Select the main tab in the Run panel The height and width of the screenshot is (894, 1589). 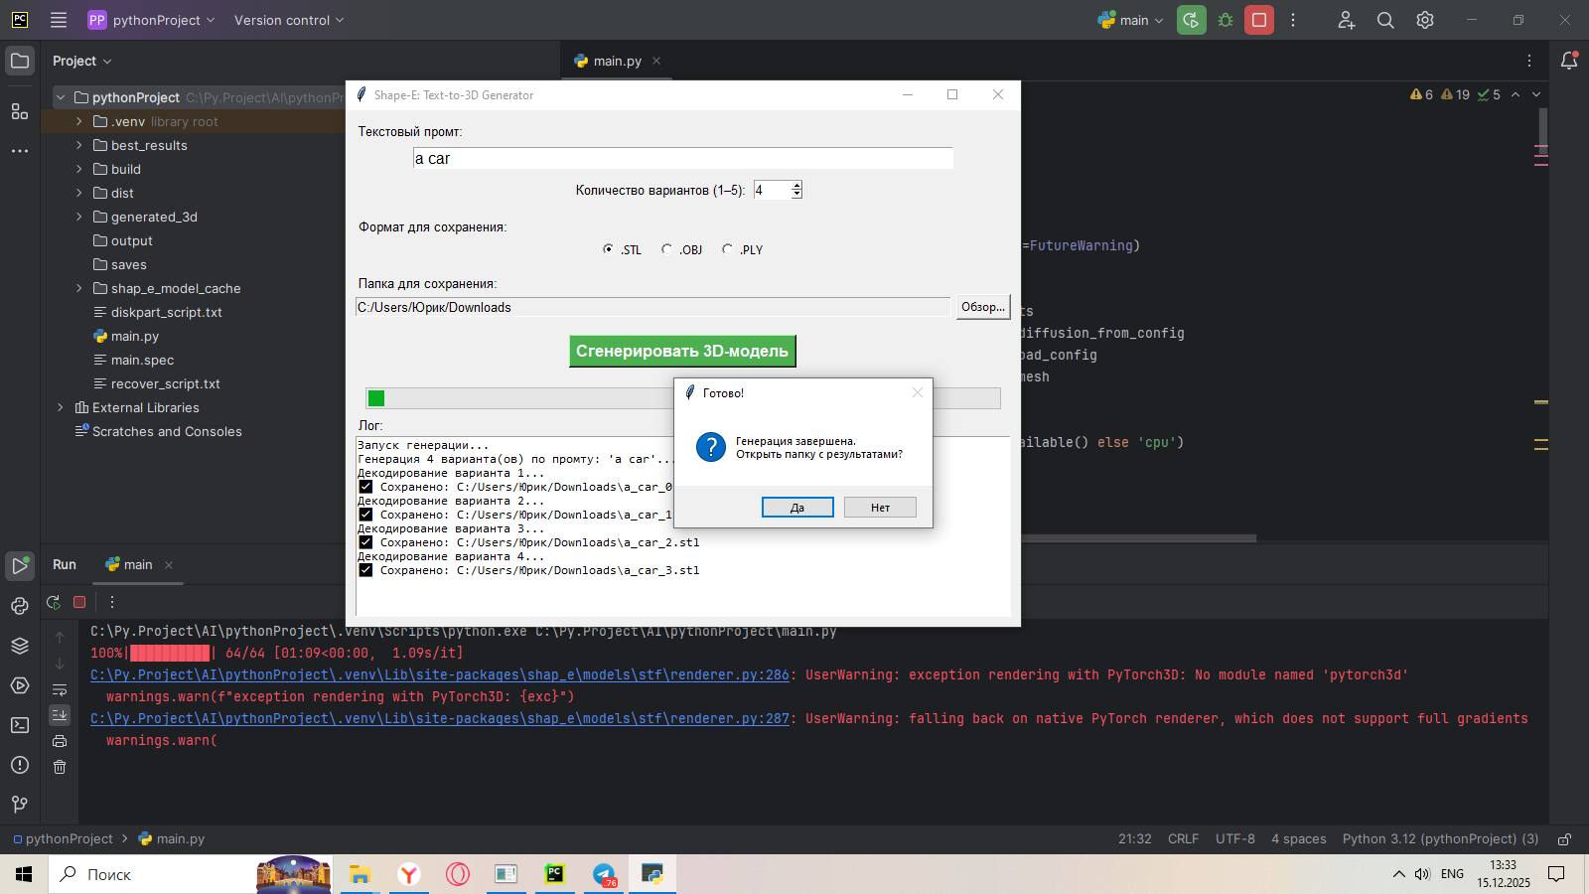pyautogui.click(x=137, y=564)
